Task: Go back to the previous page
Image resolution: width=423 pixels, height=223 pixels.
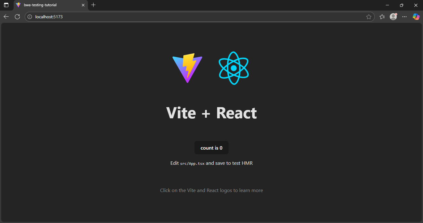Action: (x=6, y=17)
